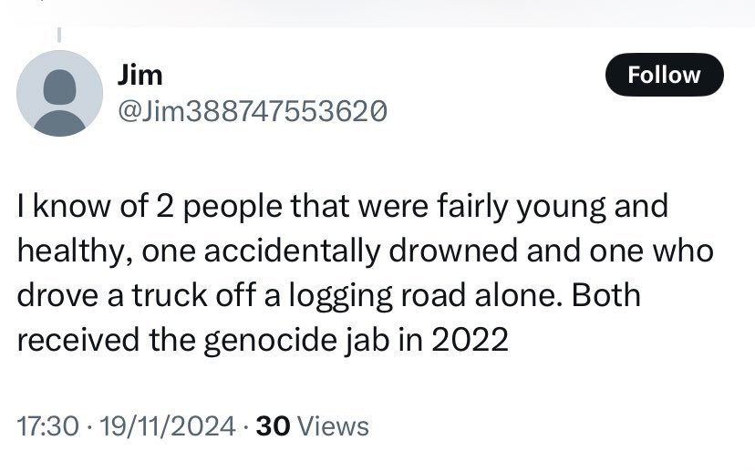Click the thread connector line above avatar
Viewport: 755px width, 471px height.
point(60,35)
